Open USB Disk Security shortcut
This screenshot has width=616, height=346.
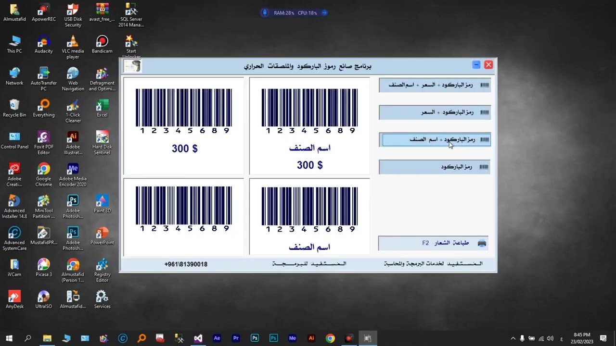pos(73,15)
